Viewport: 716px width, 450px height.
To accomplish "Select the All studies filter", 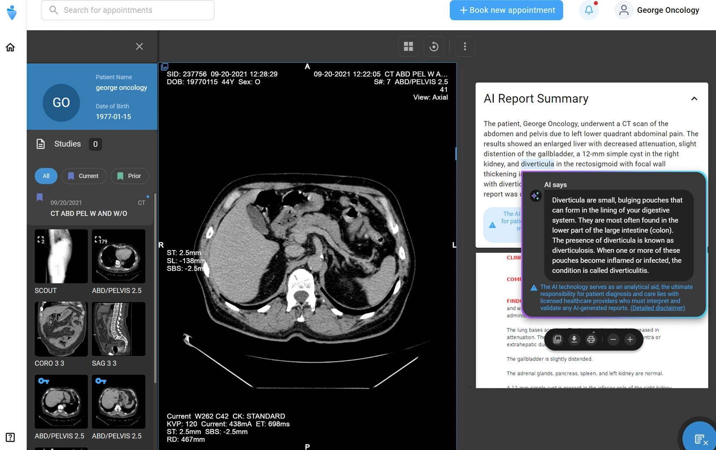I will tap(46, 176).
